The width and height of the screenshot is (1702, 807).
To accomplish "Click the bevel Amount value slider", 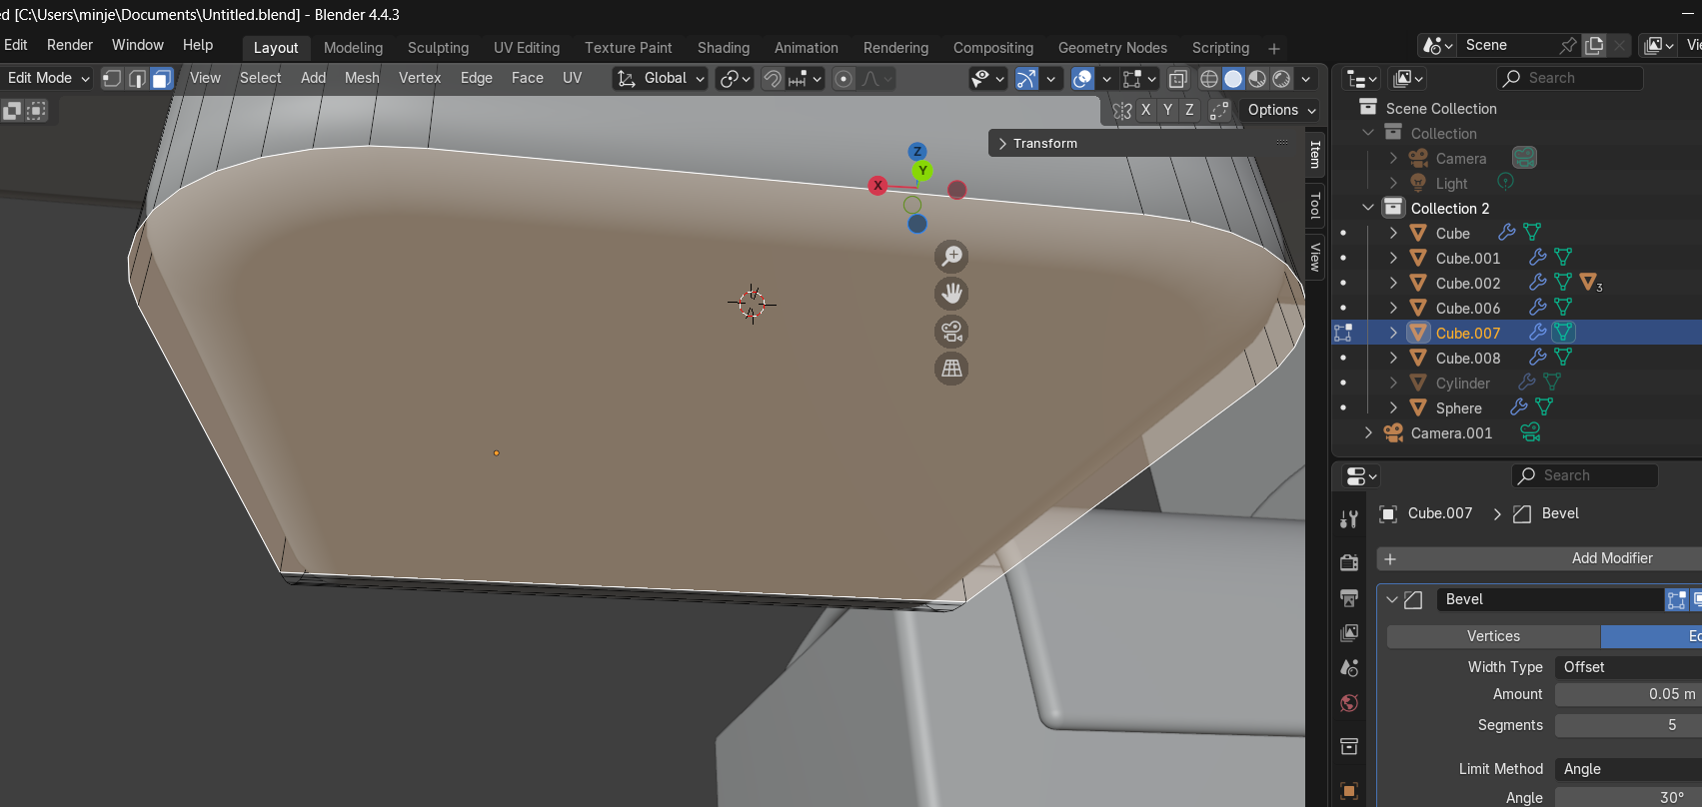I will pos(1627,694).
